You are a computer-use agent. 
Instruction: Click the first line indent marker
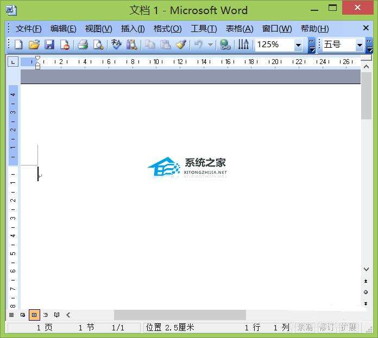(37, 58)
